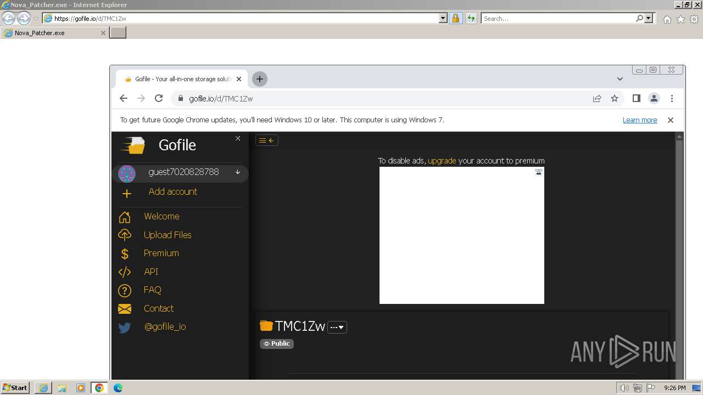703x395 pixels.
Task: Focus the IE search box
Action: [x=558, y=18]
